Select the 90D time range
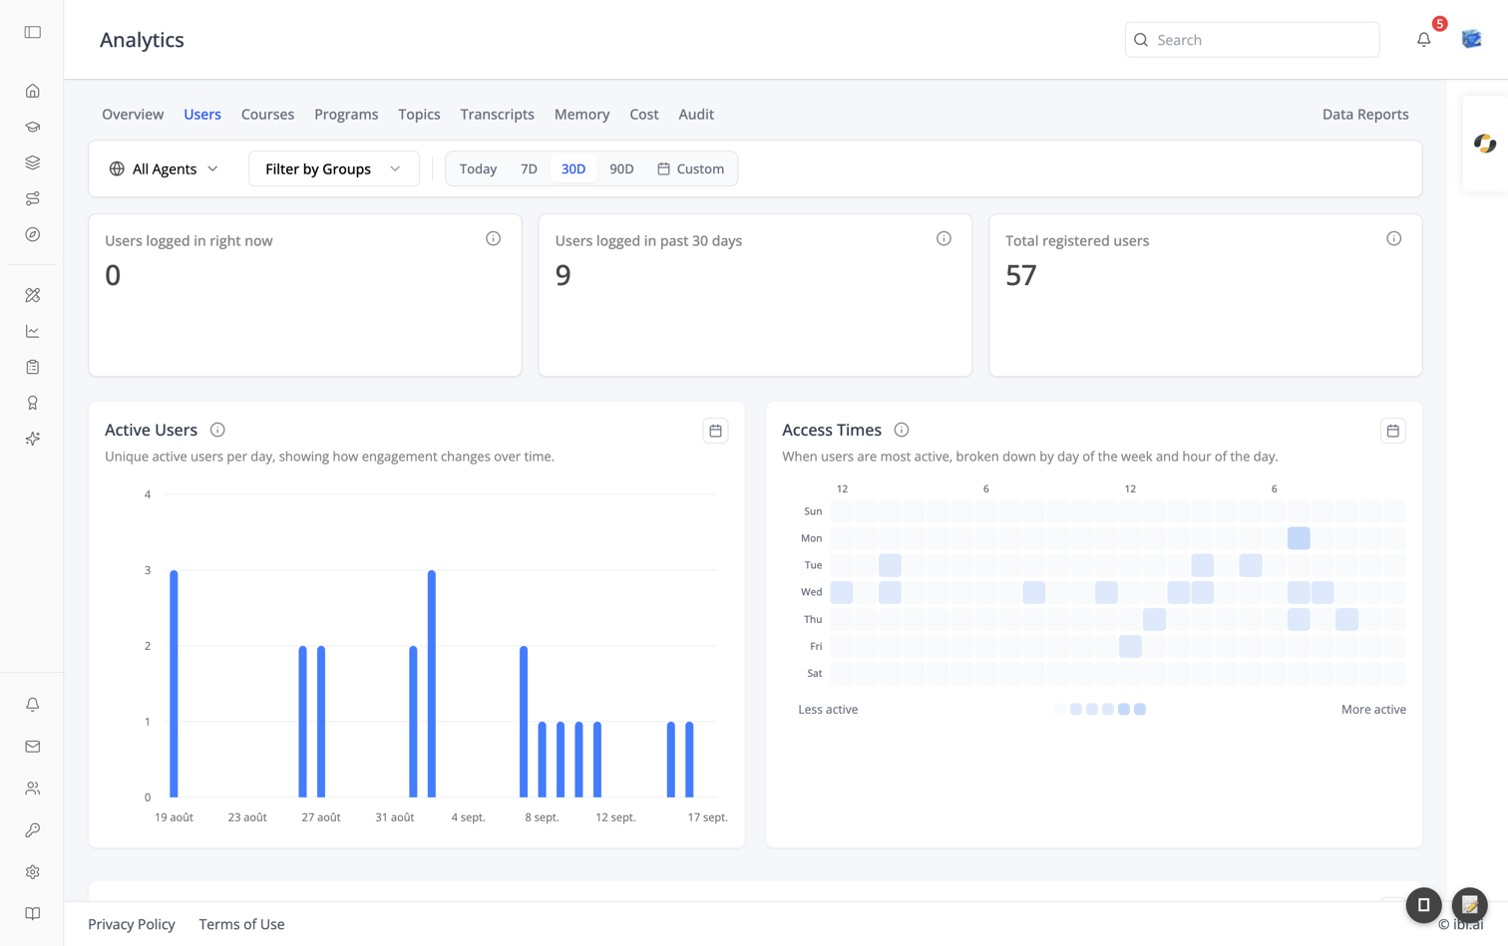The width and height of the screenshot is (1508, 946). (x=621, y=169)
